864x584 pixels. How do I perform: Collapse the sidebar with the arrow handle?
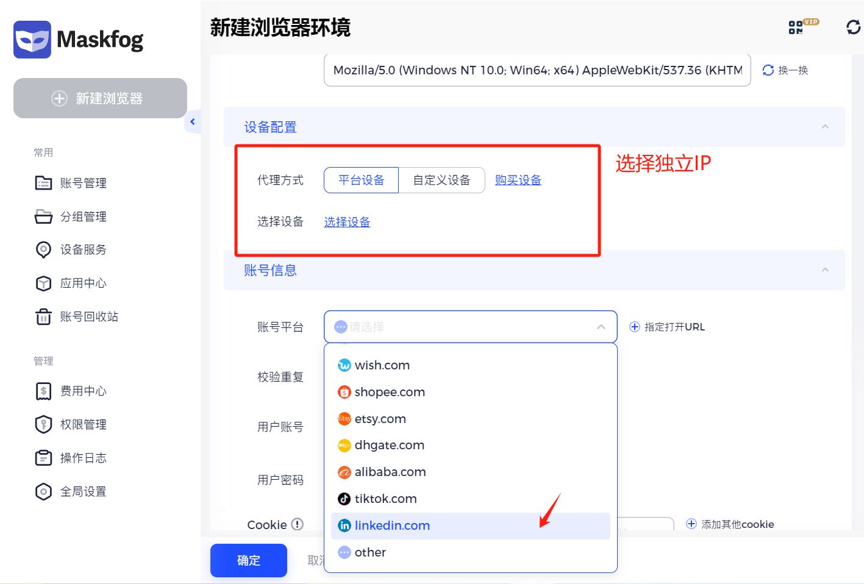pyautogui.click(x=193, y=122)
